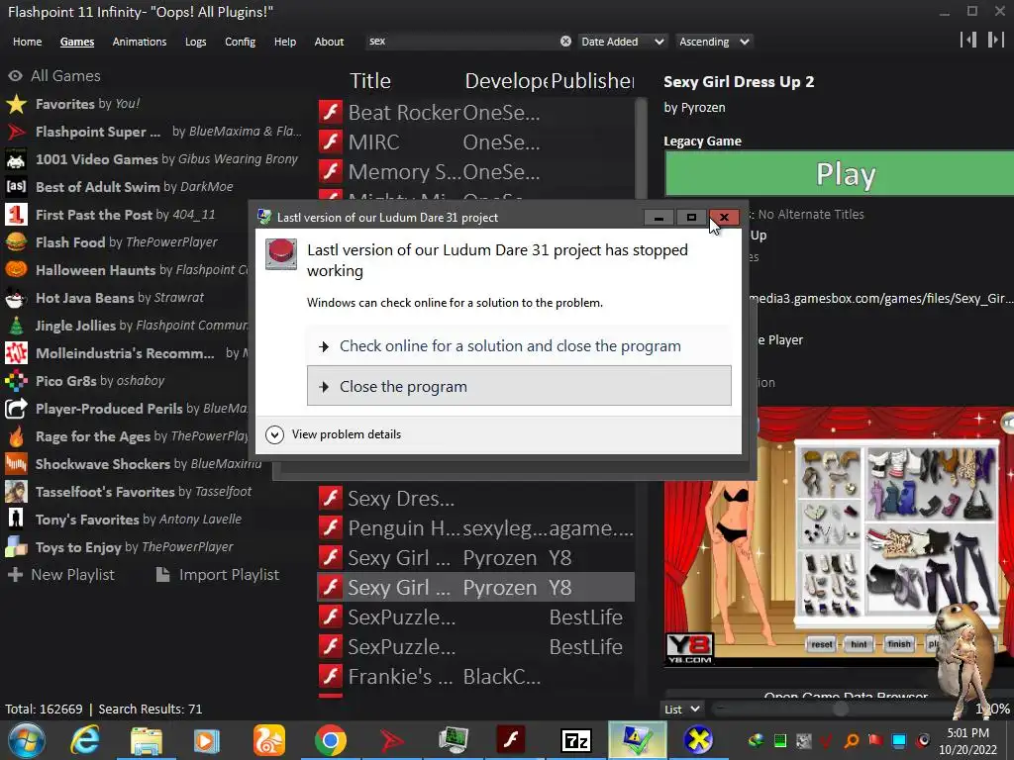This screenshot has height=760, width=1014.
Task: Select Rage for the Ages flame icon
Action: [16, 436]
